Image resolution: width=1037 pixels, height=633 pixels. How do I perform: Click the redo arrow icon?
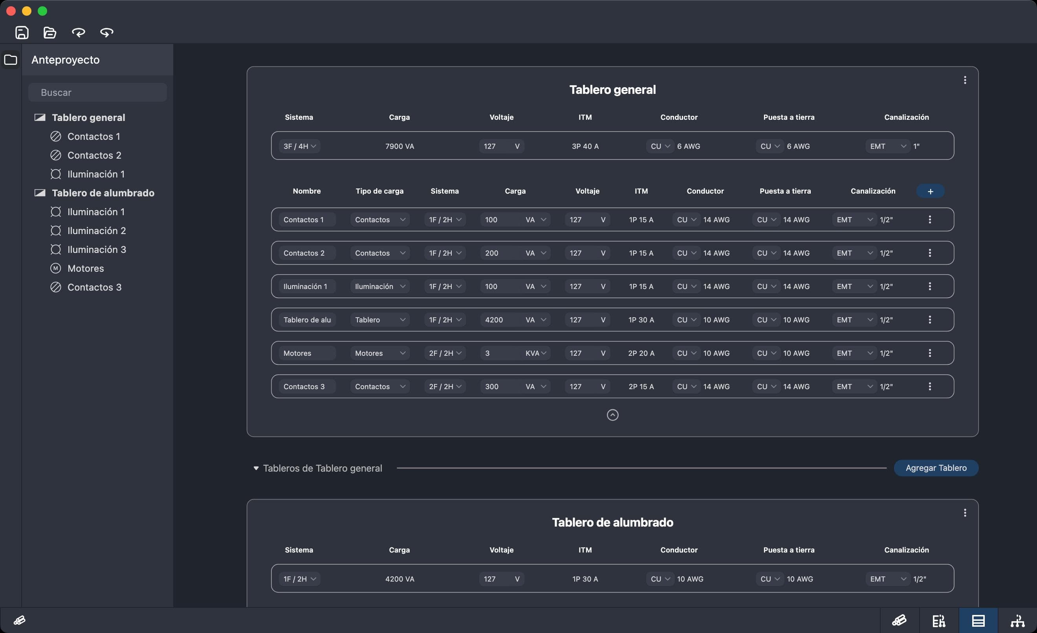(106, 32)
